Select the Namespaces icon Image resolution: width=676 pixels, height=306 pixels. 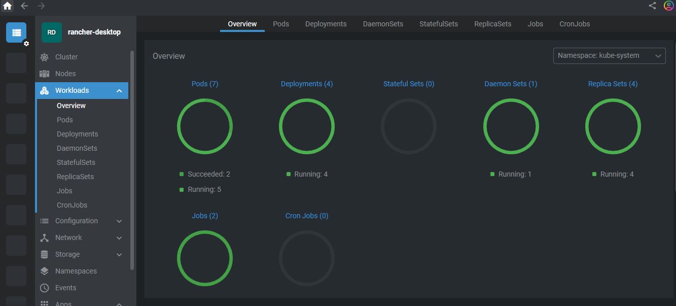pos(45,271)
